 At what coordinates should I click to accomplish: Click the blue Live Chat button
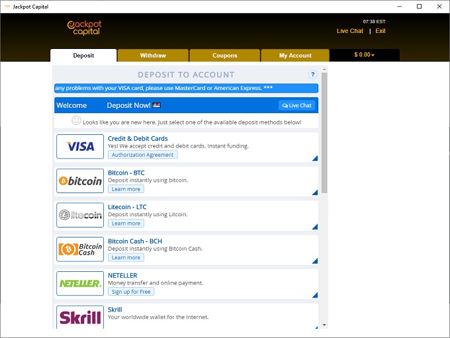coord(296,105)
